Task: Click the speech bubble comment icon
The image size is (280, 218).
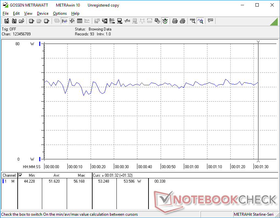Action: 210,21
